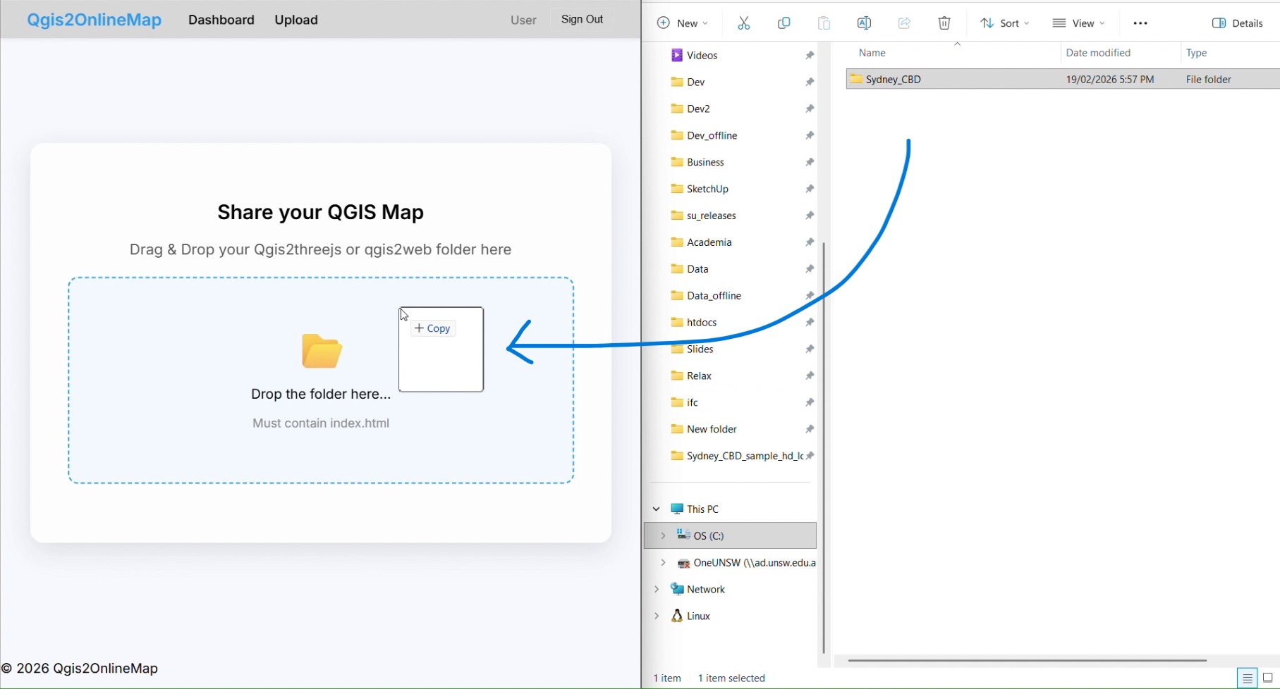Unpin the Dev_offline folder

tap(809, 135)
